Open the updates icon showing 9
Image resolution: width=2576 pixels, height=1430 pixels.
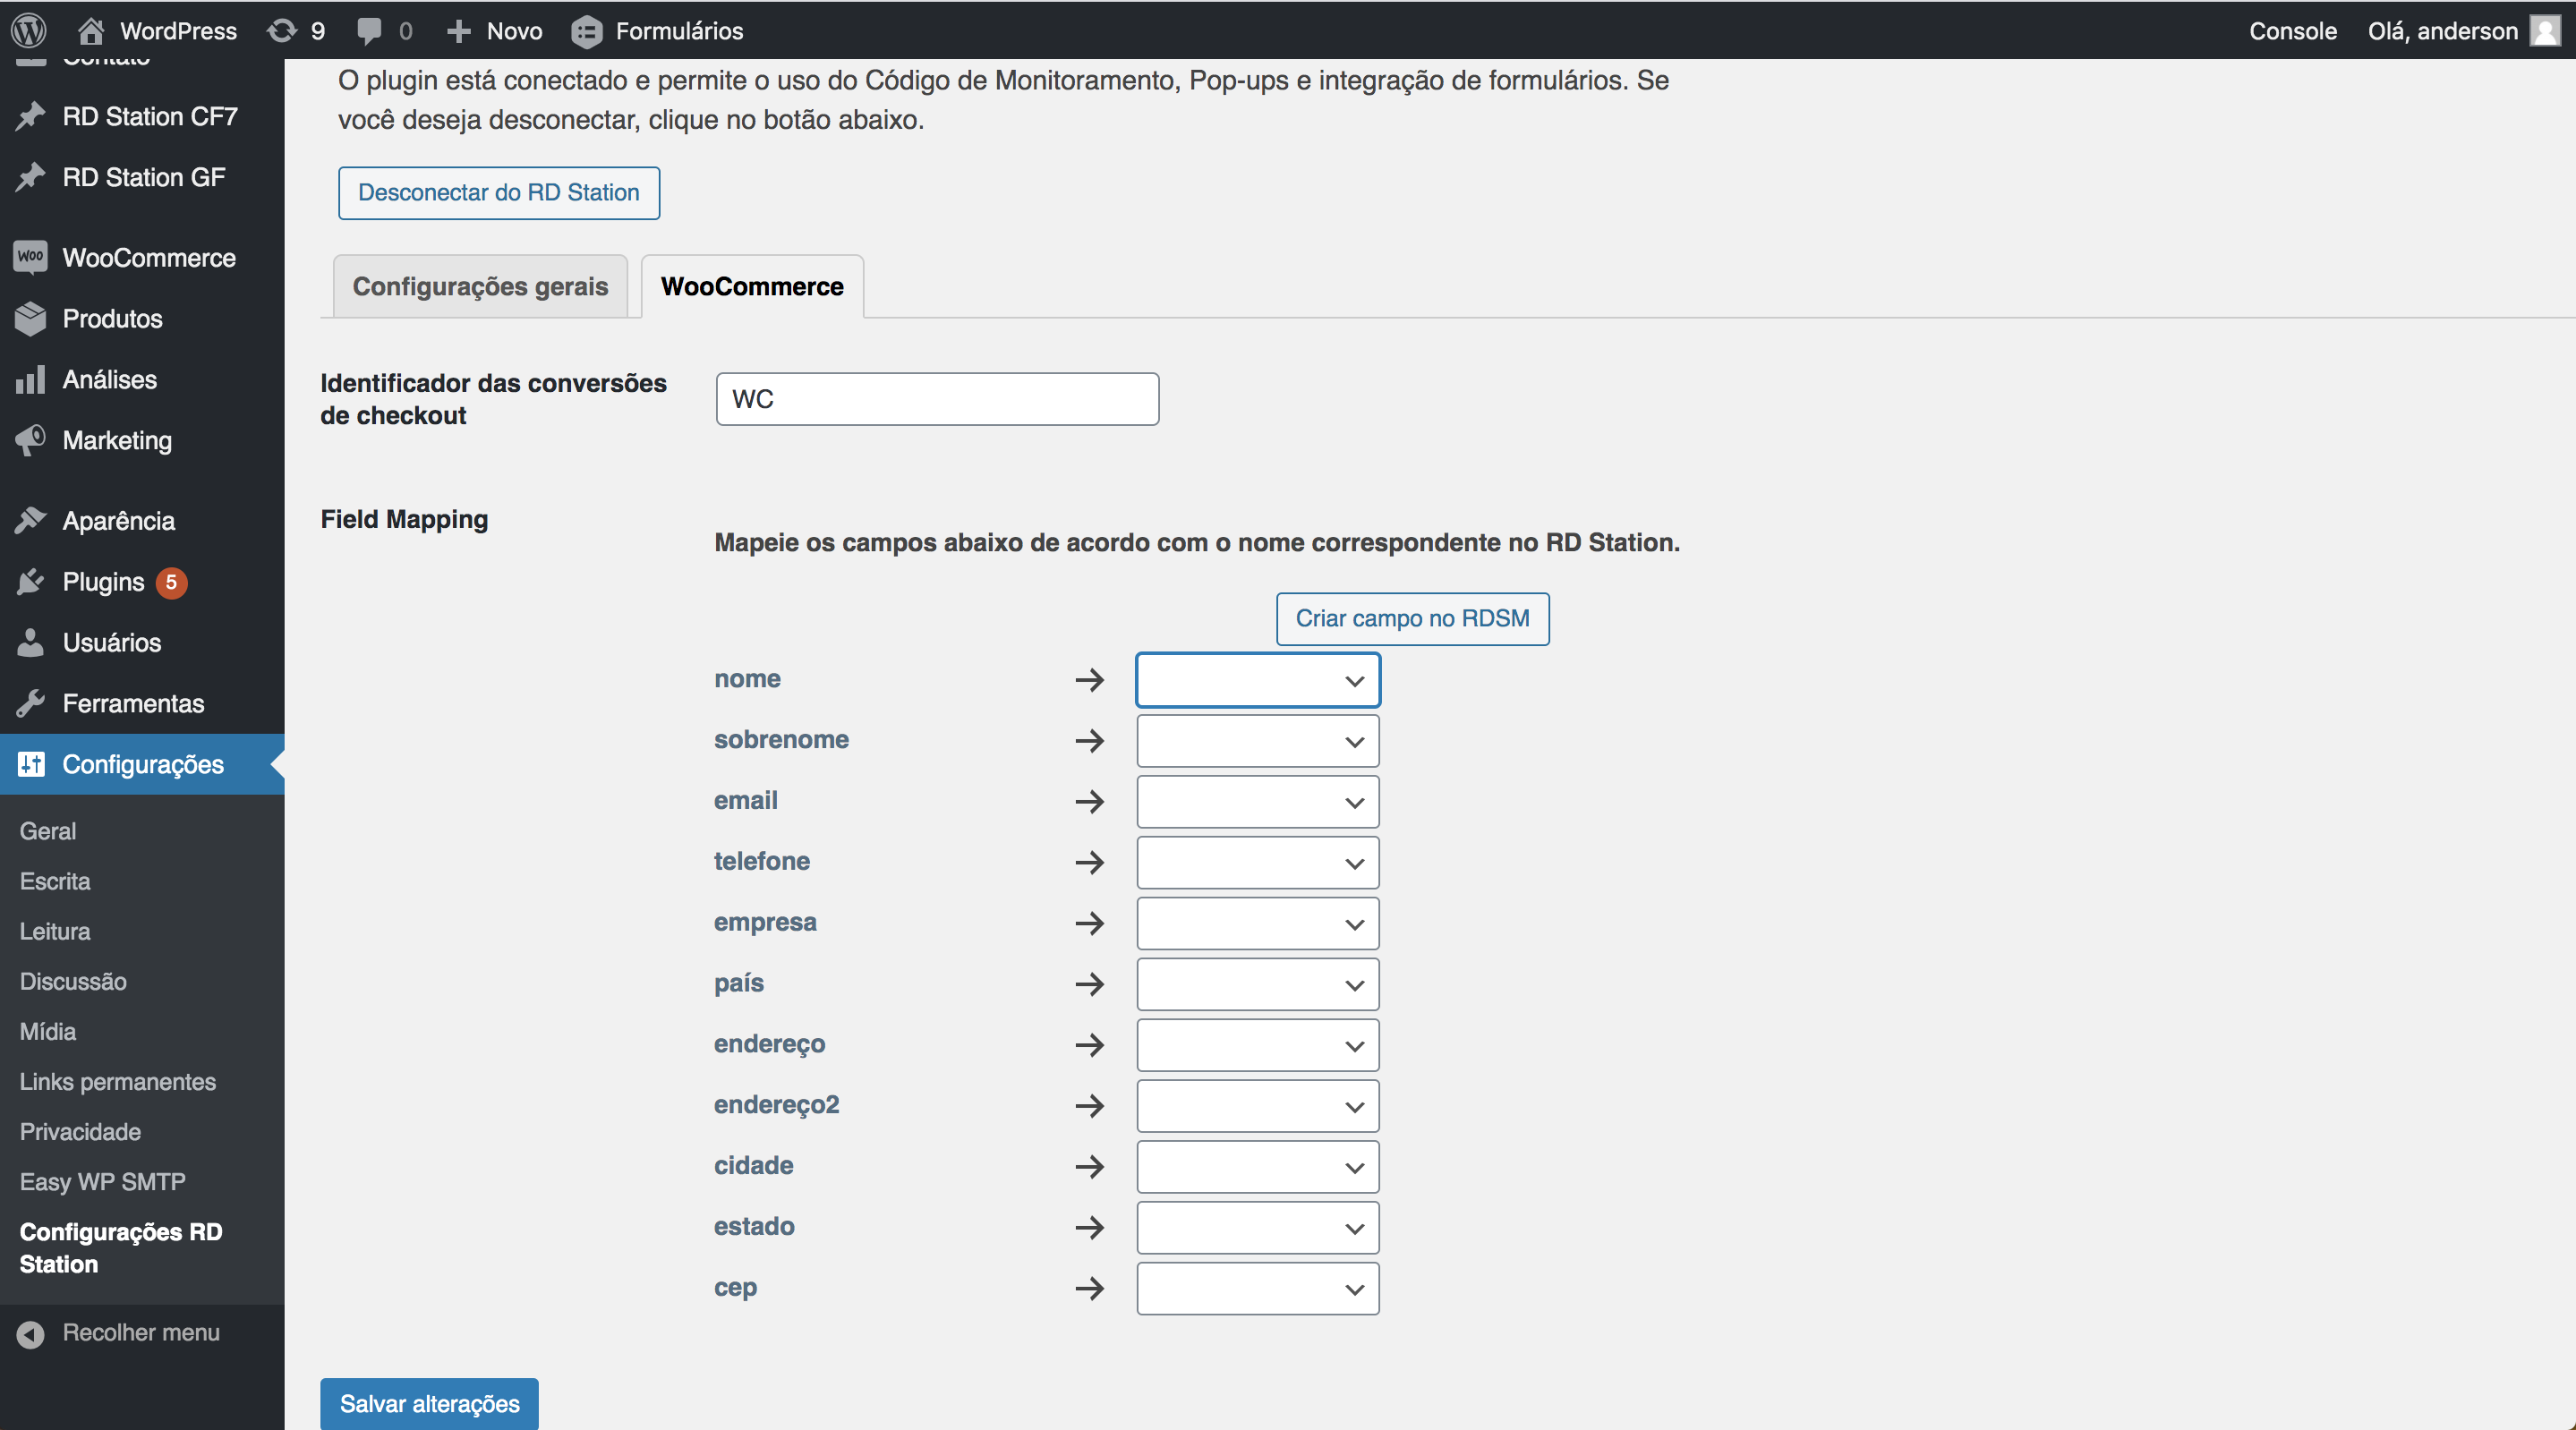point(283,30)
